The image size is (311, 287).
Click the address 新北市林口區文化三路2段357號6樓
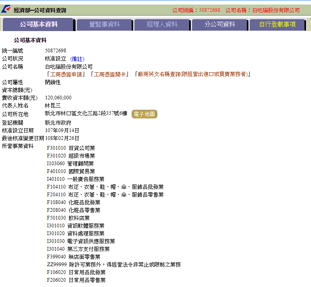(86, 113)
